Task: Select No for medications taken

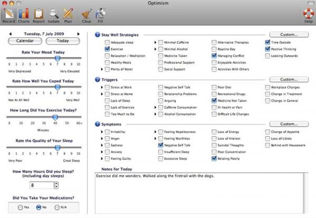Action: pos(38,207)
